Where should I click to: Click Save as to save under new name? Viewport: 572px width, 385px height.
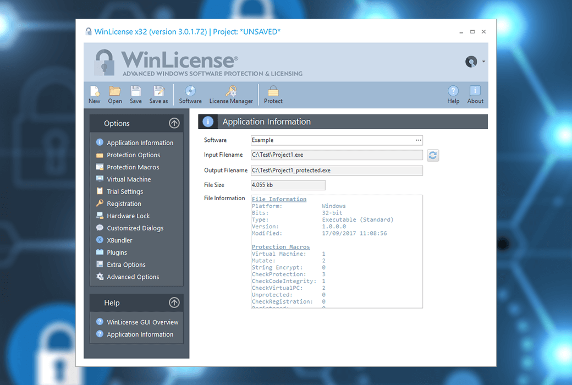pyautogui.click(x=158, y=94)
